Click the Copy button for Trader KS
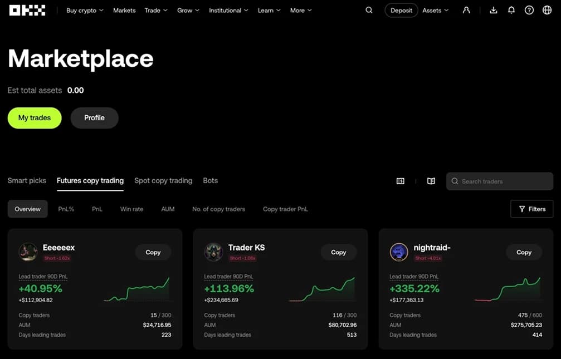This screenshot has height=359, width=561. pos(338,252)
